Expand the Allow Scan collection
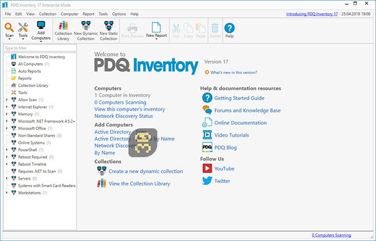The image size is (376, 241). click(7, 99)
